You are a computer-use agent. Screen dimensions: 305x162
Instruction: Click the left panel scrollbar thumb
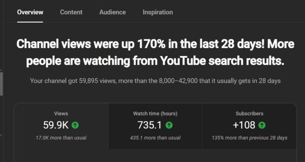pyautogui.click(x=1, y=84)
